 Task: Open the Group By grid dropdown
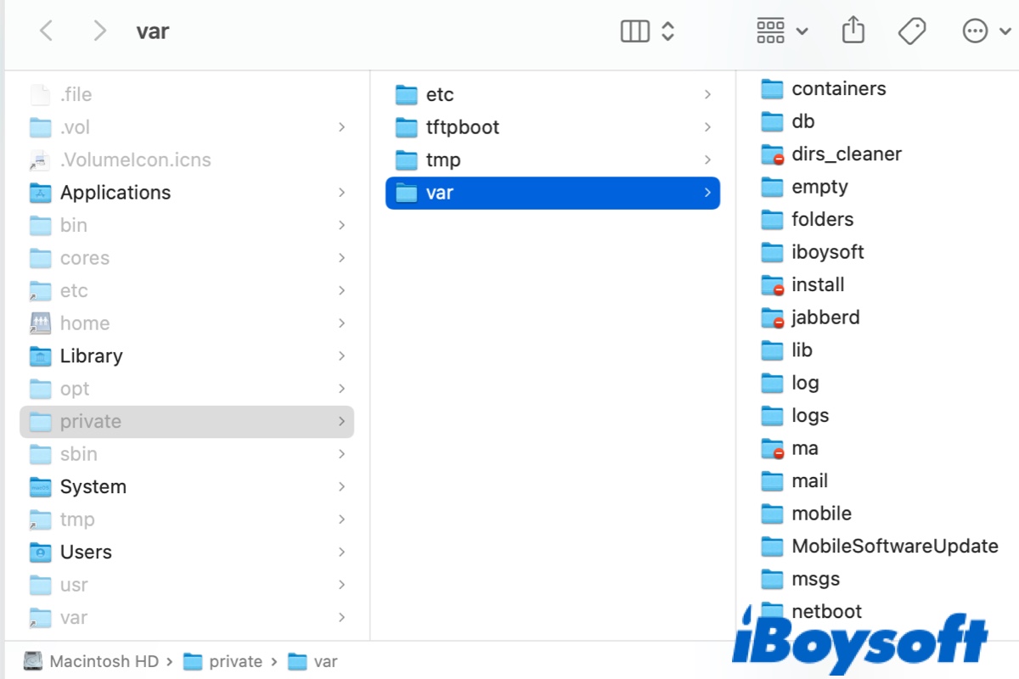click(781, 31)
